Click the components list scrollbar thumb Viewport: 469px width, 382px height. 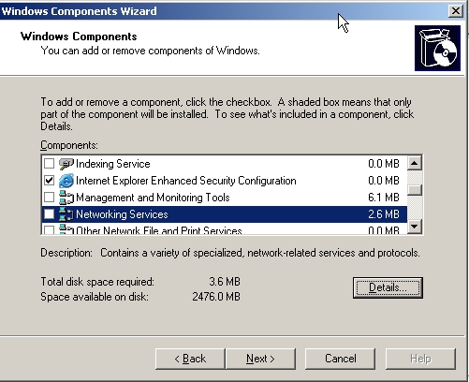pos(415,190)
